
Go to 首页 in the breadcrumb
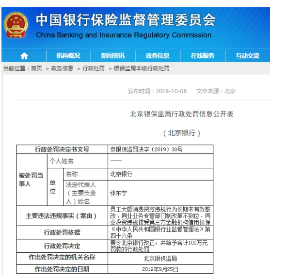click(x=36, y=68)
